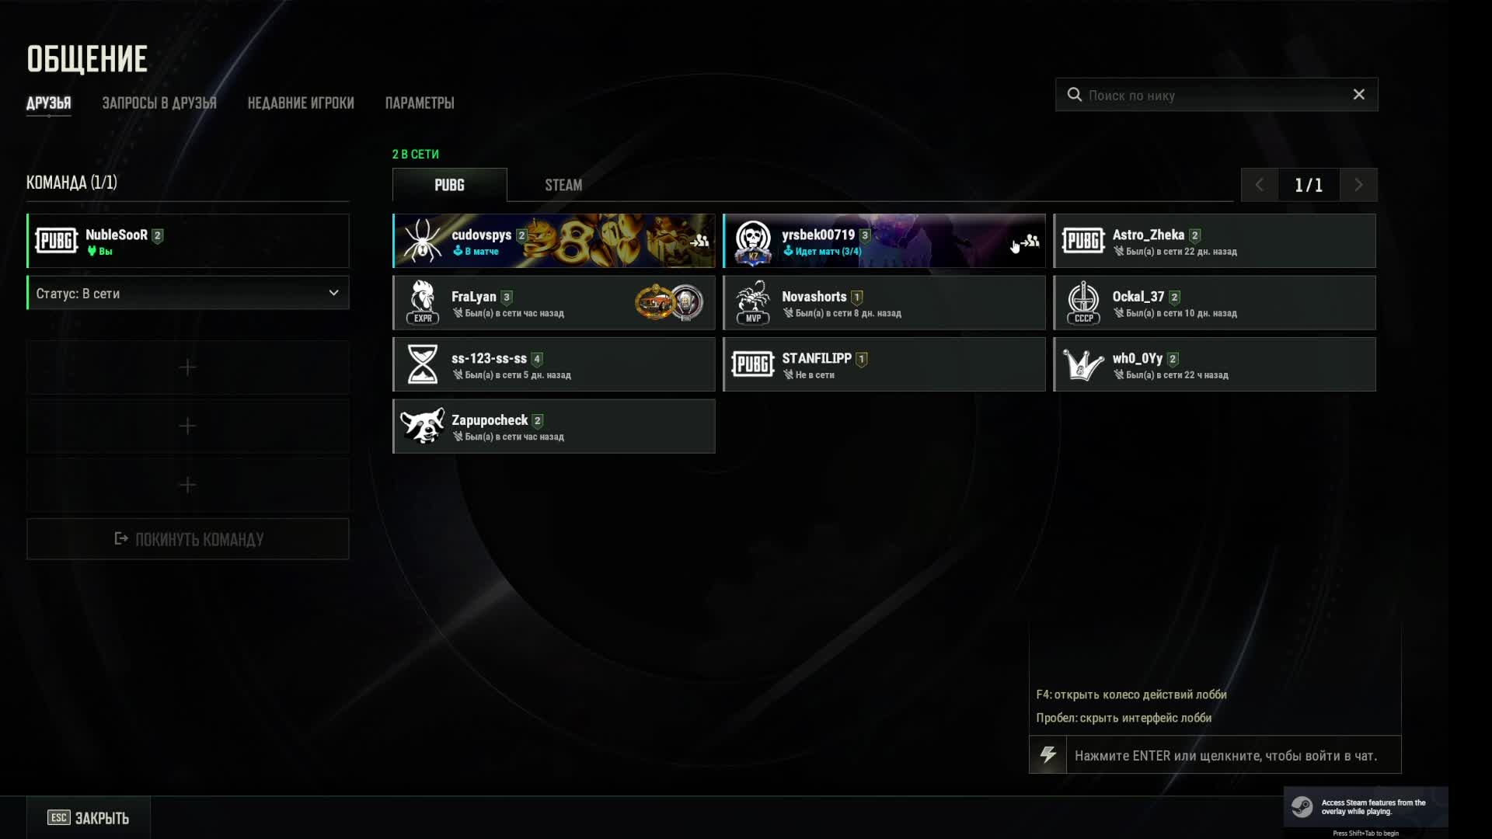Switch to the STEAM friends tab
The image size is (1492, 839).
563,185
